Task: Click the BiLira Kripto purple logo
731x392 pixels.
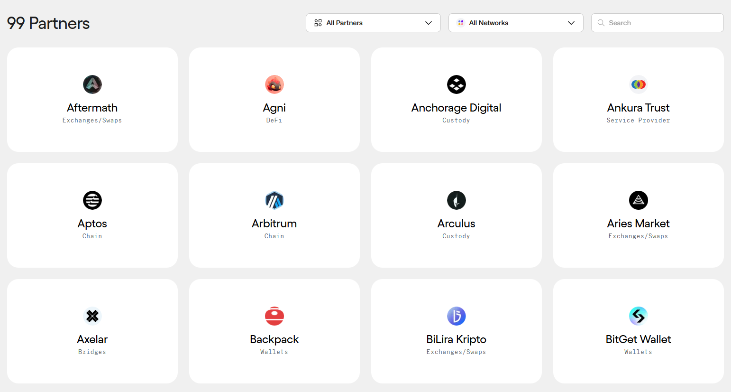Action: tap(457, 316)
